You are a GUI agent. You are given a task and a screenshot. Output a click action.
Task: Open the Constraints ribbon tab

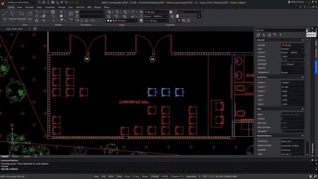pos(50,7)
